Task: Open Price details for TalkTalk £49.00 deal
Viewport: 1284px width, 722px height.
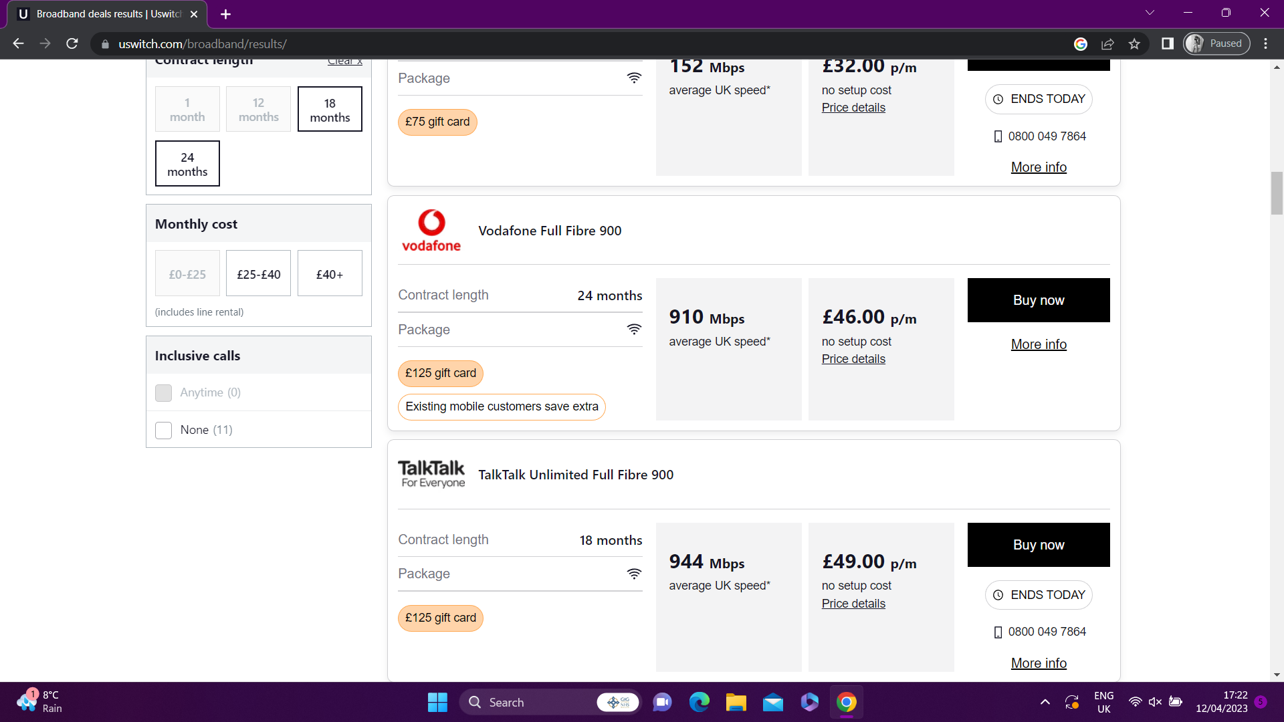Action: pyautogui.click(x=853, y=604)
